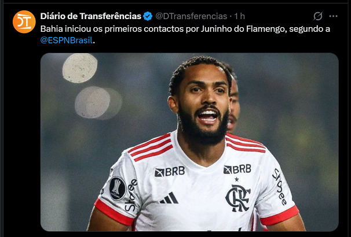This screenshot has height=237, width=351.
Task: Click the top blurred stadium light in photo
Action: [x=80, y=68]
